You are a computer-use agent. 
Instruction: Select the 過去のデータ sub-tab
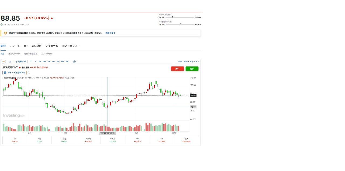pyautogui.click(x=14, y=54)
